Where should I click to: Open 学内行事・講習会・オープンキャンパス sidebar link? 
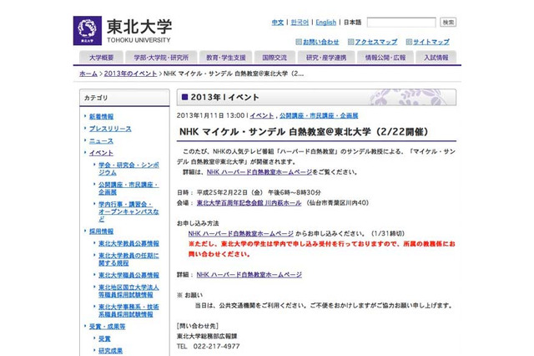[128, 211]
